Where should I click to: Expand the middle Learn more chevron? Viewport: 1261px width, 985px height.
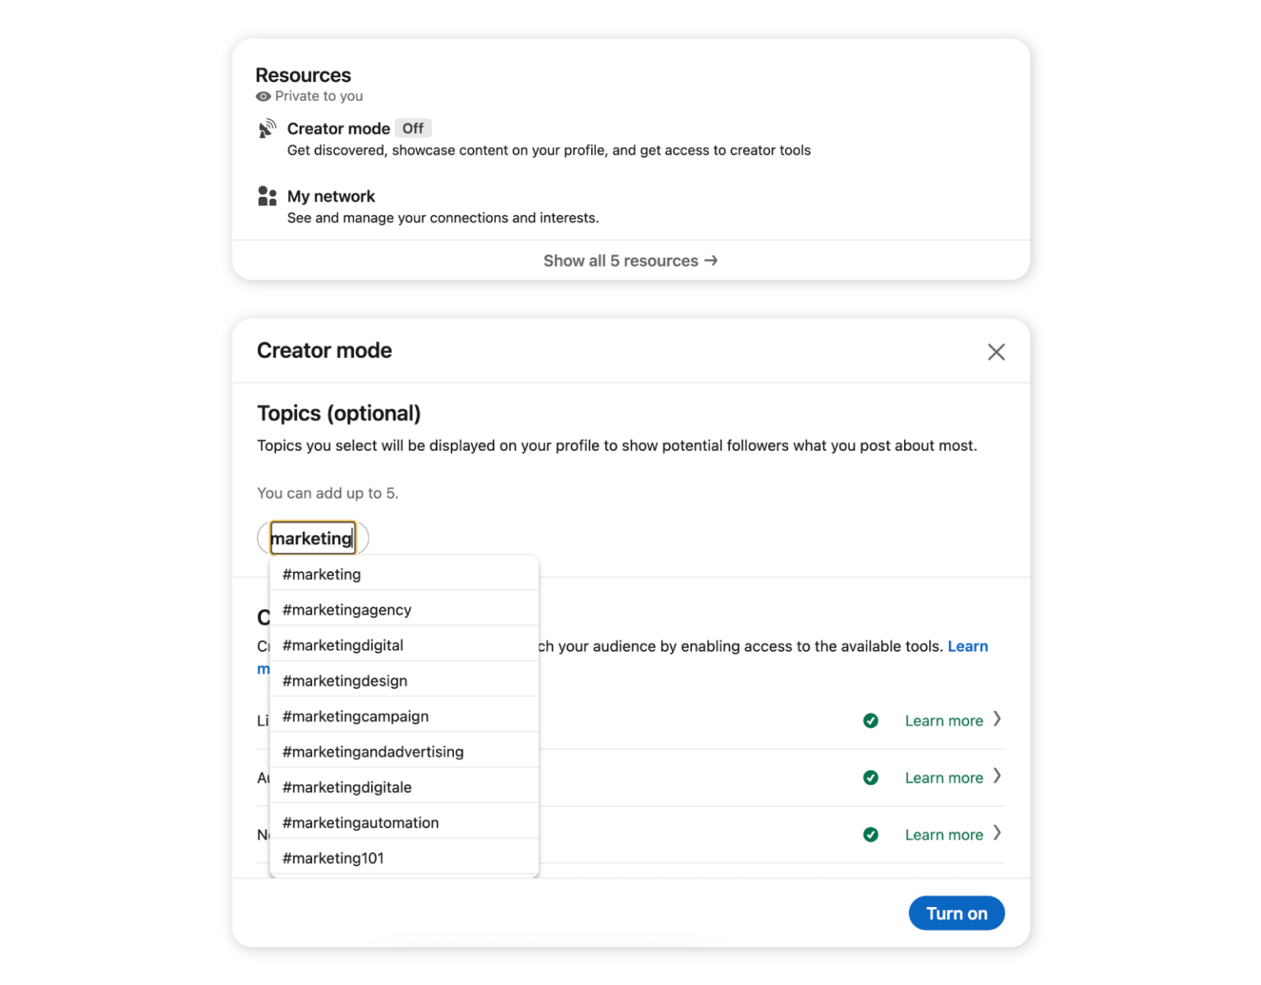[x=998, y=777]
